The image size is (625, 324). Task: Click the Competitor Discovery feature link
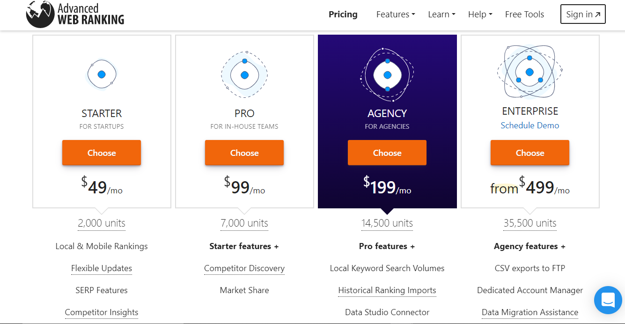244,268
